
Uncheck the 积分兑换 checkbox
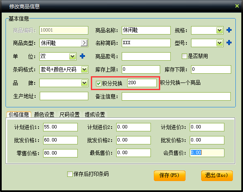98,83
